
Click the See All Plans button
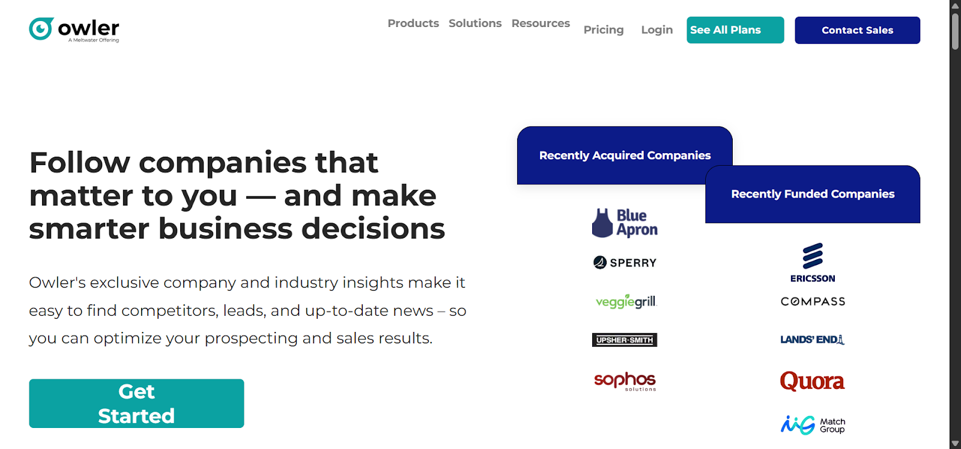click(735, 30)
